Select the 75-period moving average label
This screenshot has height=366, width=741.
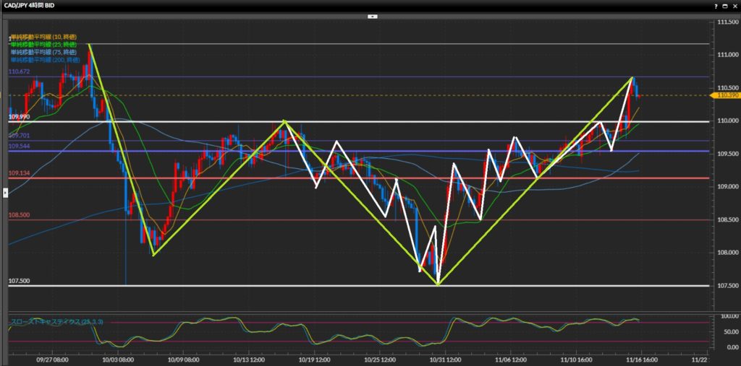[43, 52]
